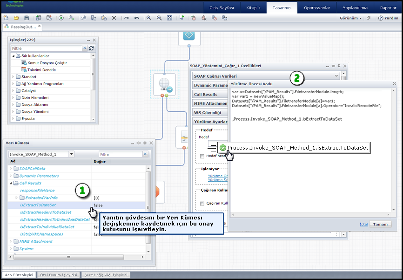The image size is (403, 280).
Task: Click the Delete X icon in toolbar
Action: pyautogui.click(x=114, y=18)
